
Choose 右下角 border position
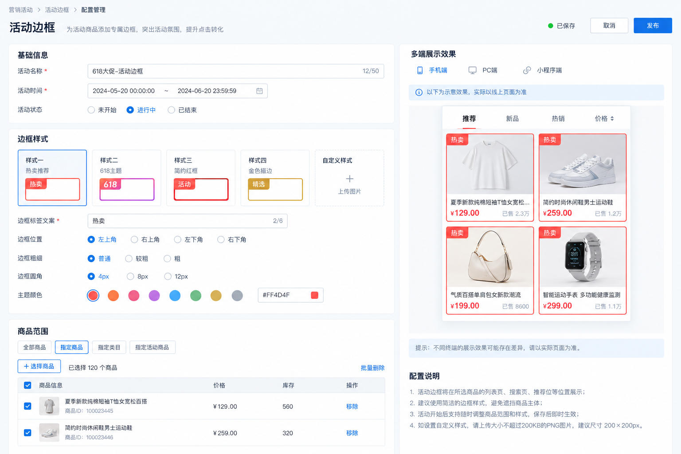click(x=221, y=239)
